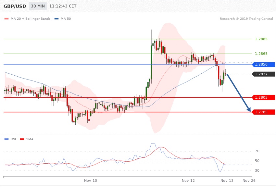Image resolution: width=276 pixels, height=187 pixels.
Task: Click the RSI 70 level label
Action: (x=257, y=151)
